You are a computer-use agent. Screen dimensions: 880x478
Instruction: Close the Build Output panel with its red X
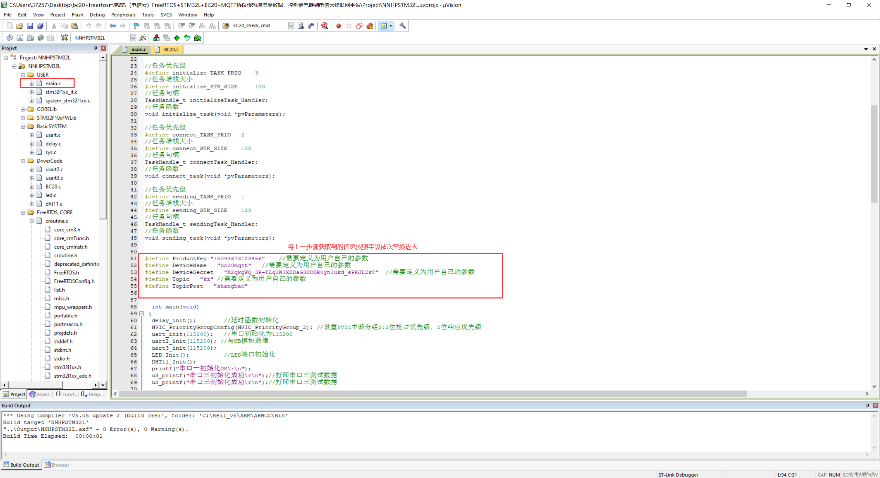tap(876, 405)
